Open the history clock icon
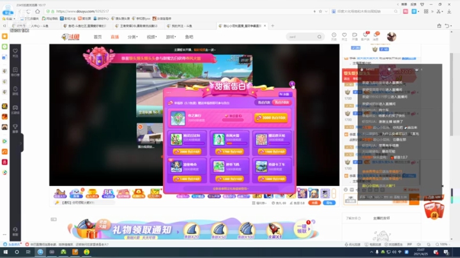Image resolution: width=460 pixels, height=258 pixels. click(x=334, y=36)
